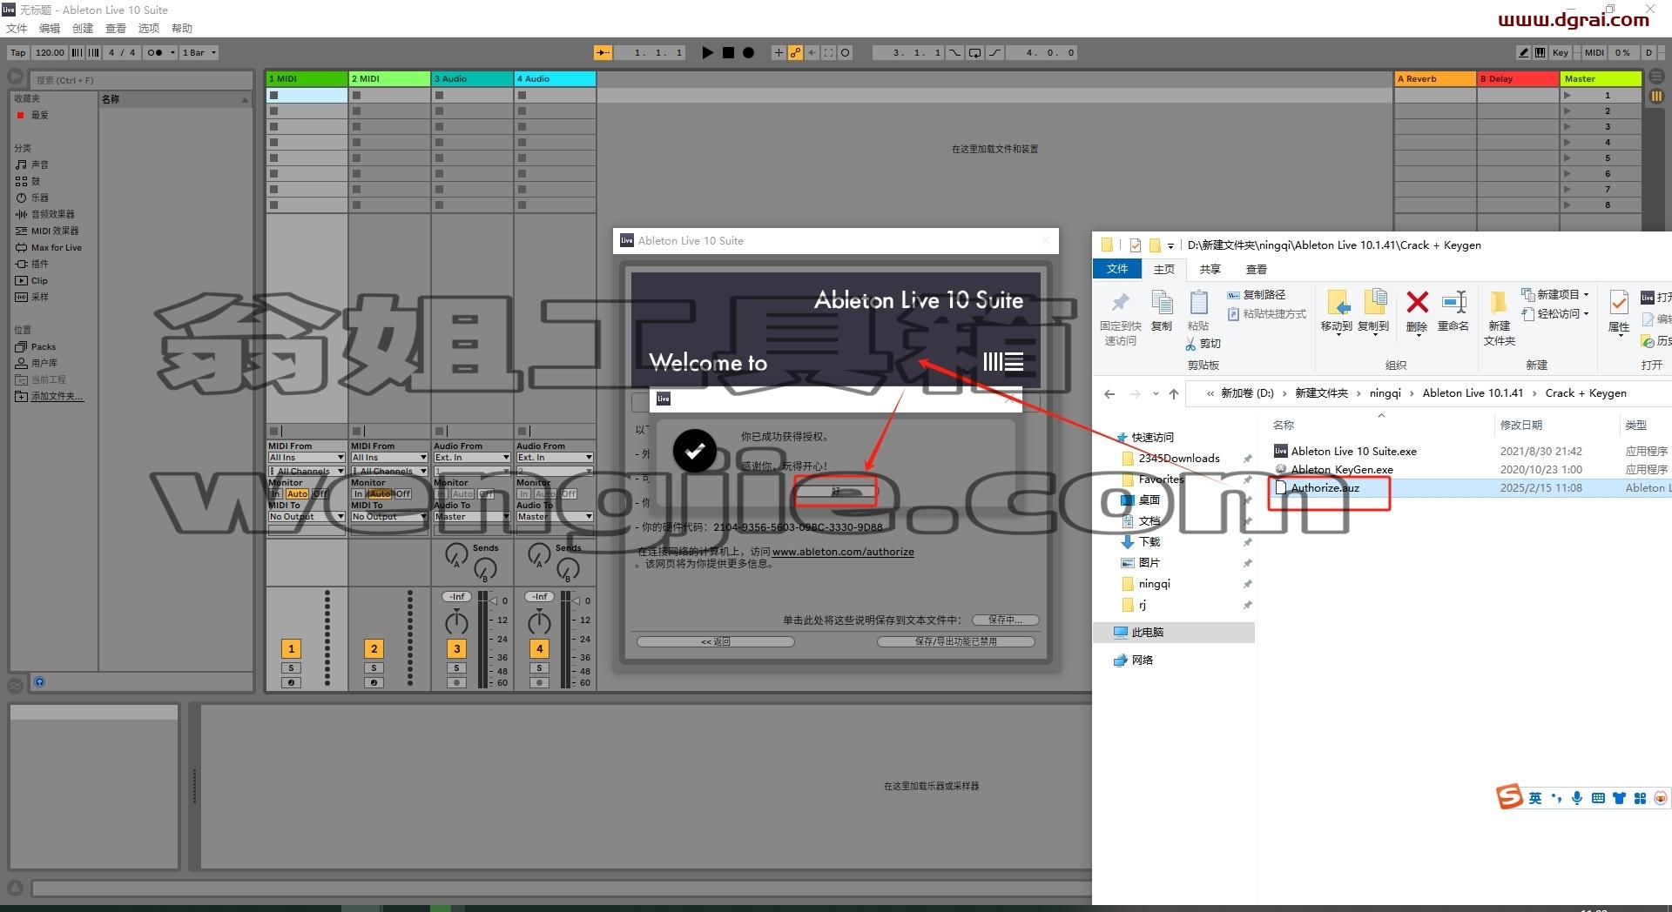1672x912 pixels.
Task: Toggle the Automation Arm icon
Action: coord(795,53)
